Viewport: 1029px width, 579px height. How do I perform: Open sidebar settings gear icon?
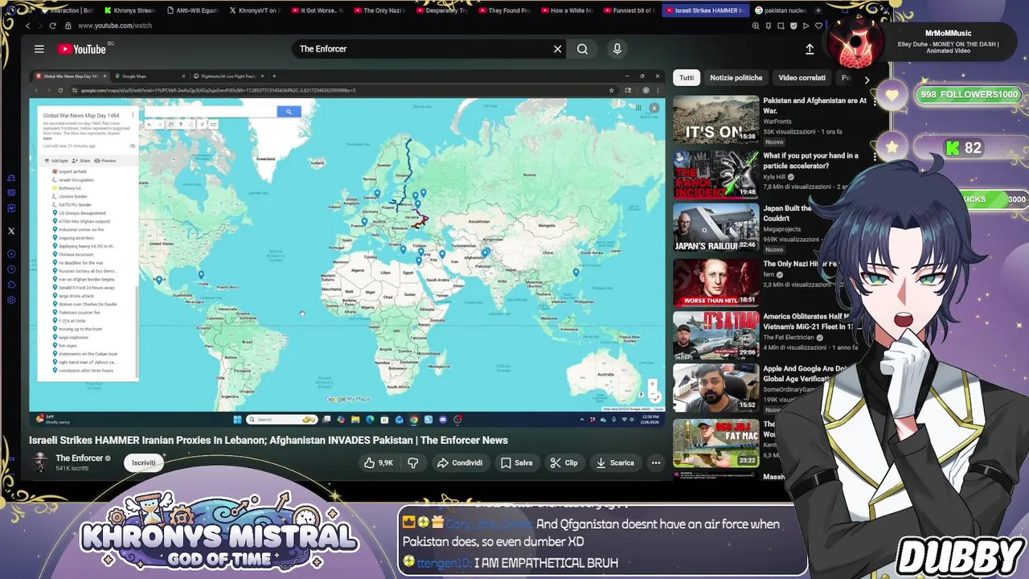point(11,300)
